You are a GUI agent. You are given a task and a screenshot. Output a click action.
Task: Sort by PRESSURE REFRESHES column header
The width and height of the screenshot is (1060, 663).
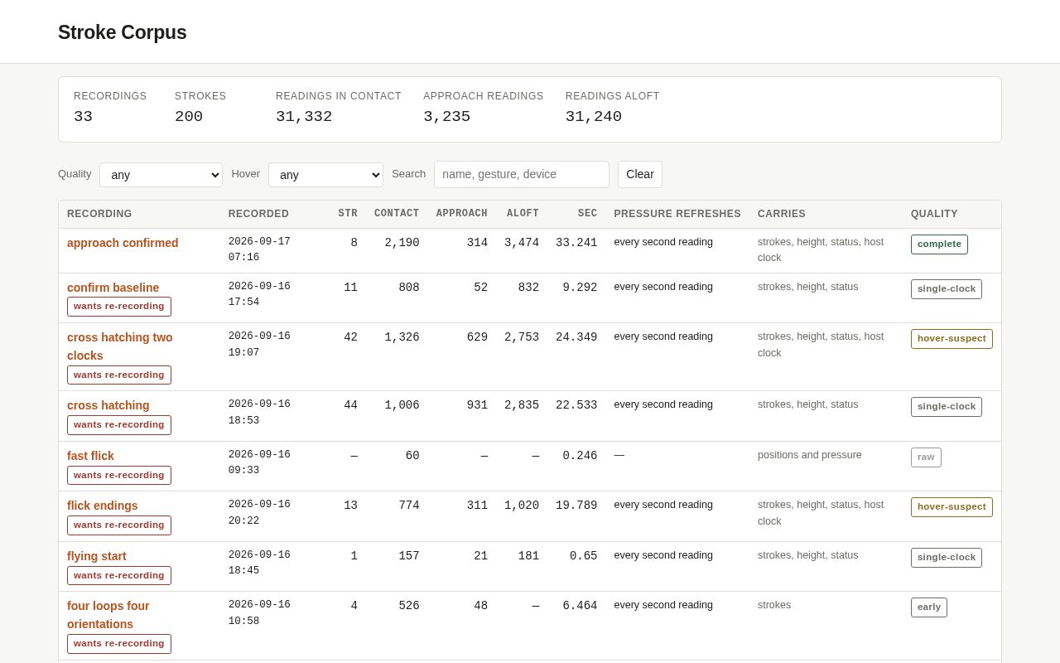[677, 214]
